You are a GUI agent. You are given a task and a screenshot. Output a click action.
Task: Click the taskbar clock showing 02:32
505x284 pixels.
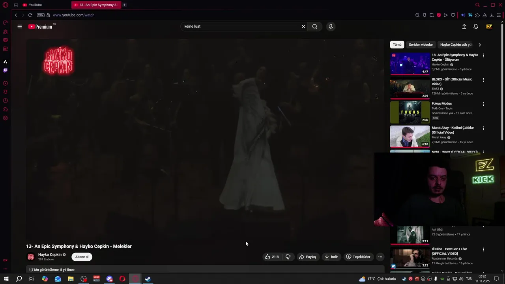pos(482,279)
